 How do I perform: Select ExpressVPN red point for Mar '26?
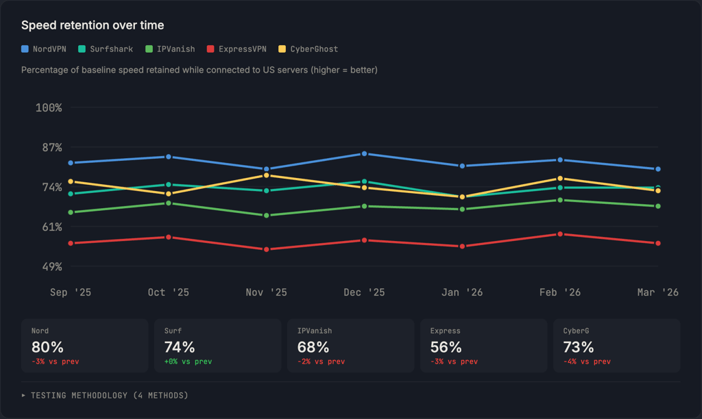pyautogui.click(x=657, y=243)
